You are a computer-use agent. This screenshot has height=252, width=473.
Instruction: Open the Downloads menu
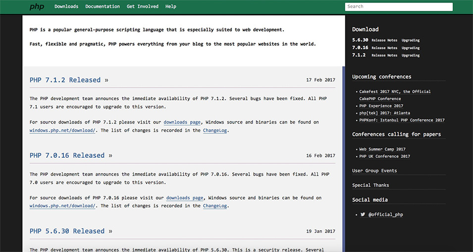tap(66, 6)
